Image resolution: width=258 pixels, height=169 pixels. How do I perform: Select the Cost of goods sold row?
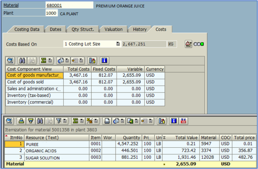tap(85, 82)
